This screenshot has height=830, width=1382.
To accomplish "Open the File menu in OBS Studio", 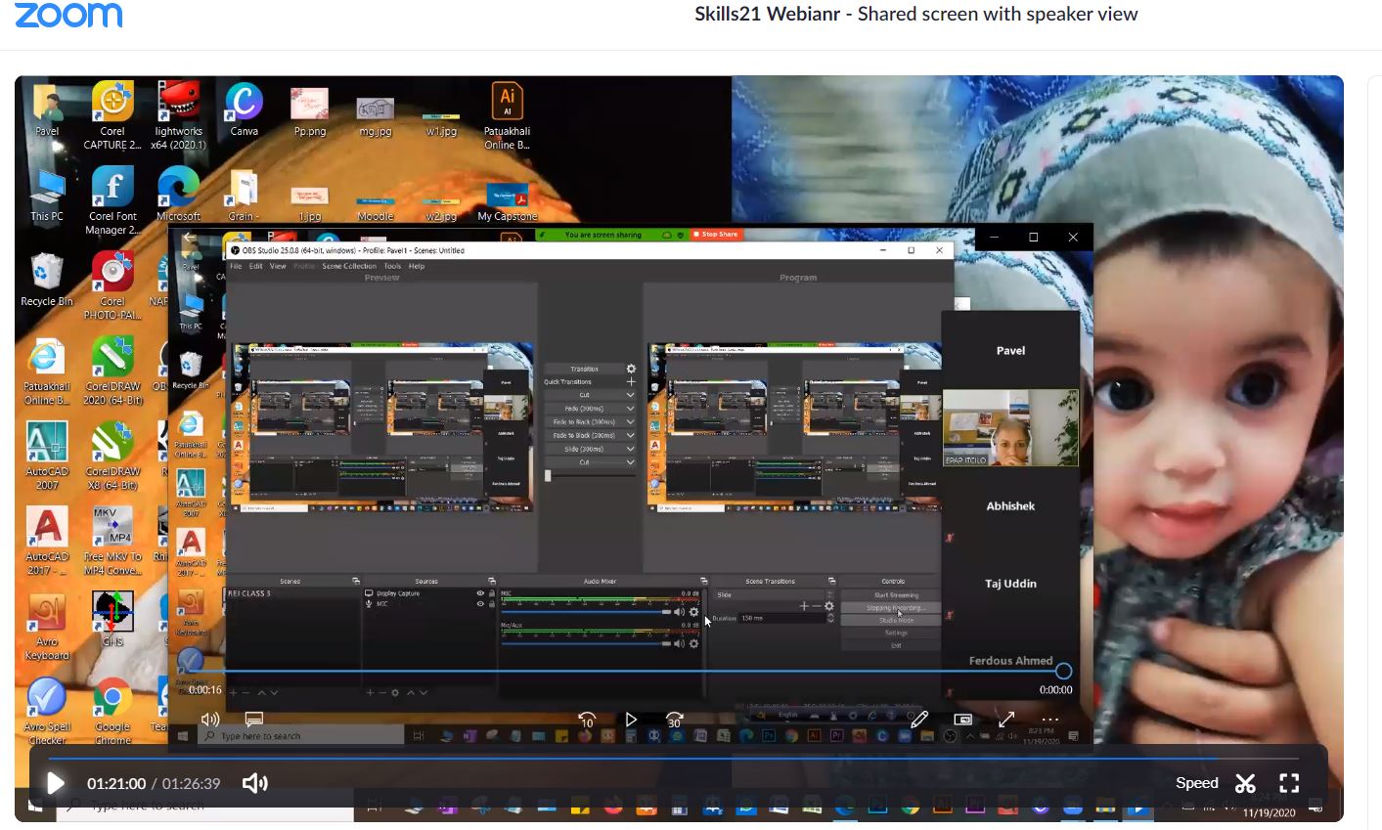I will coord(236,266).
